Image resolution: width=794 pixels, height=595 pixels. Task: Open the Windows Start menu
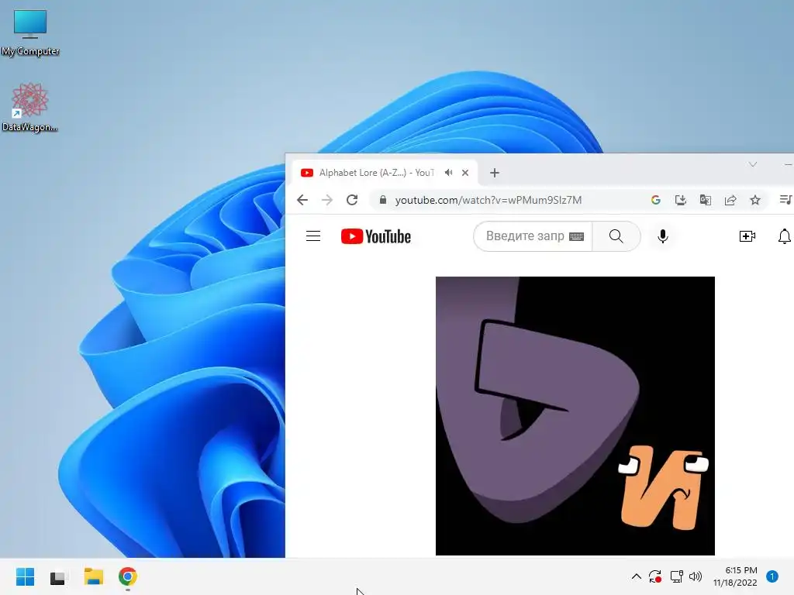click(26, 576)
